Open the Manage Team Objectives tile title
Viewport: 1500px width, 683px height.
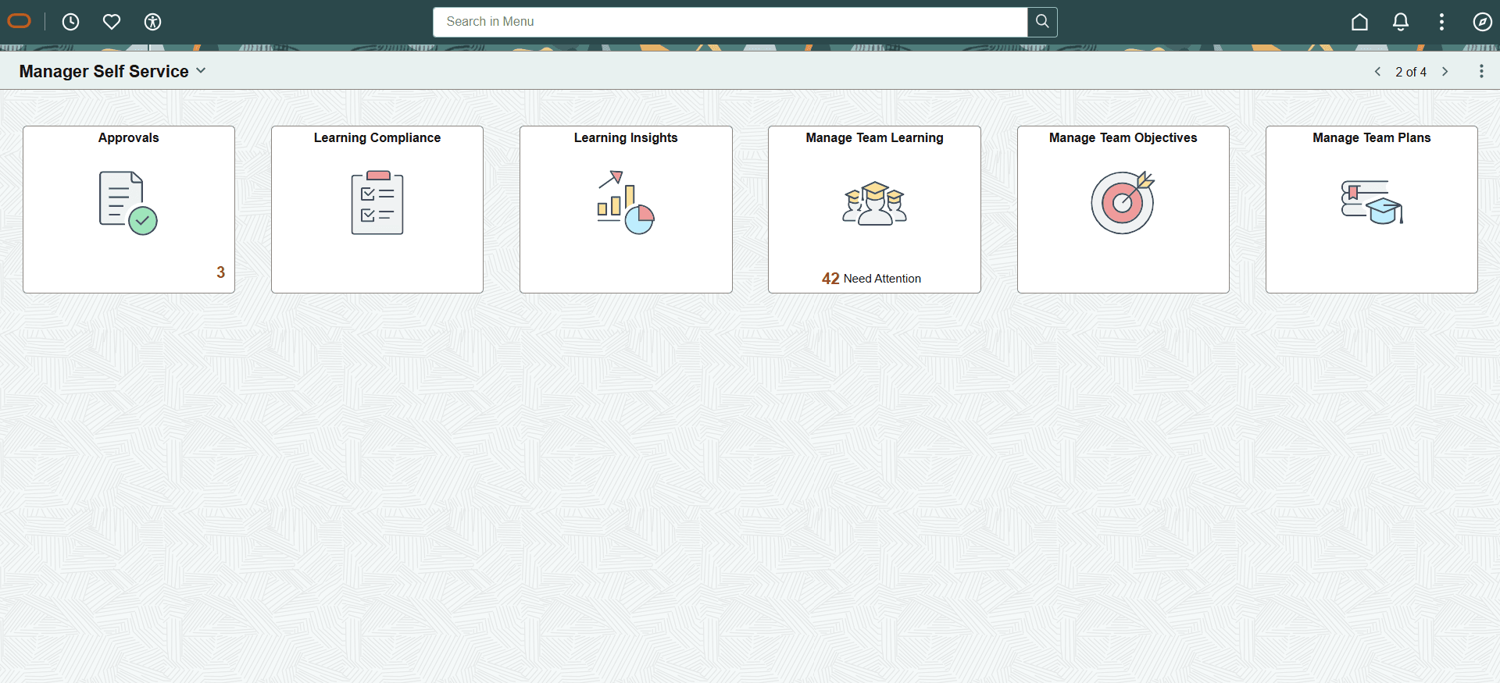[1123, 137]
